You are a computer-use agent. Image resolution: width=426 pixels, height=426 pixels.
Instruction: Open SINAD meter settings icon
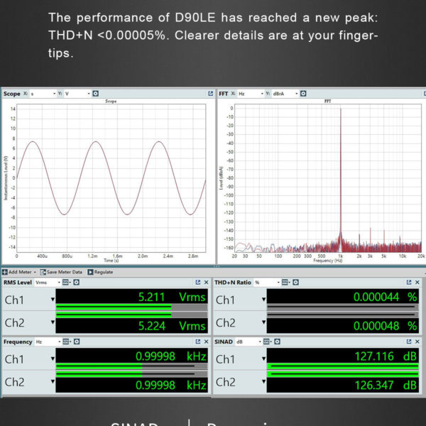click(277, 342)
